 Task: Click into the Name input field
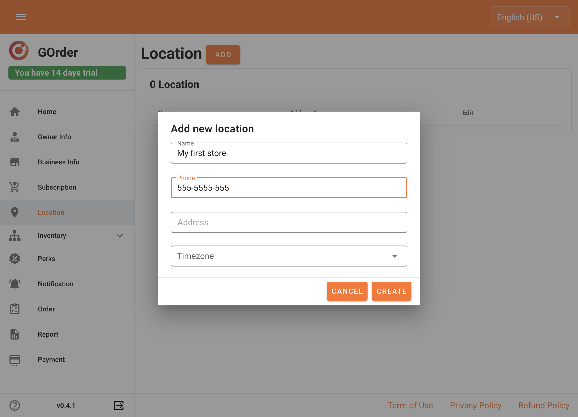(289, 153)
